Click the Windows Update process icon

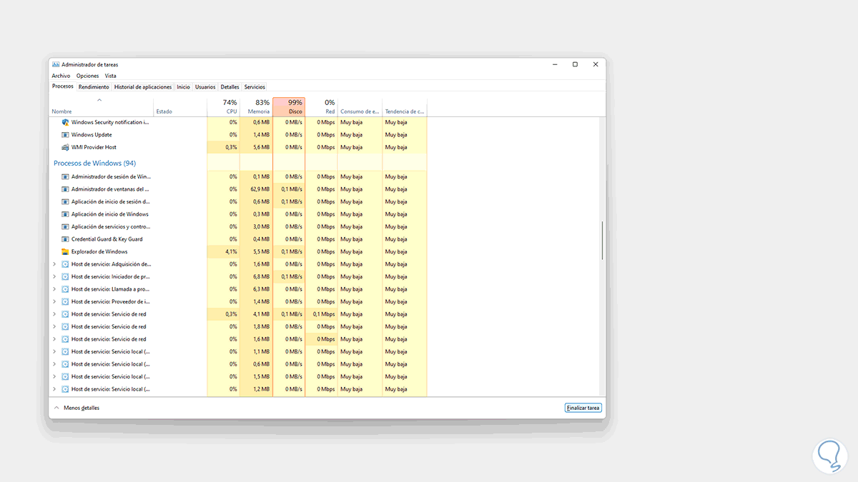click(65, 134)
